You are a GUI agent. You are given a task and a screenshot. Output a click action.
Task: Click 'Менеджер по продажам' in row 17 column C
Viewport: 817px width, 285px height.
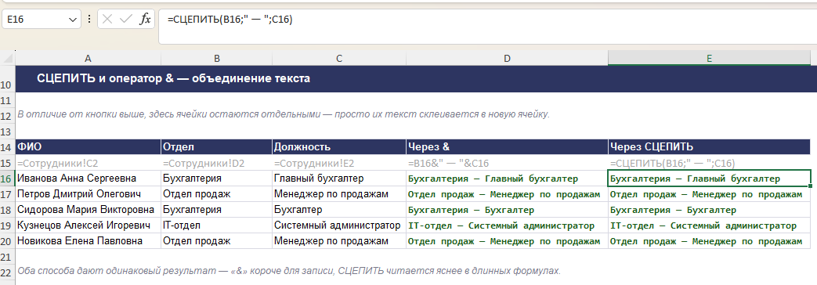(x=339, y=194)
